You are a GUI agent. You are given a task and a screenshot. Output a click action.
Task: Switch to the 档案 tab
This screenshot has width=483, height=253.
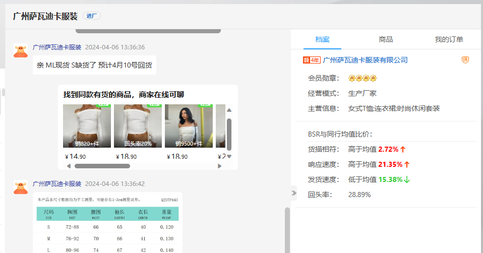pos(322,39)
